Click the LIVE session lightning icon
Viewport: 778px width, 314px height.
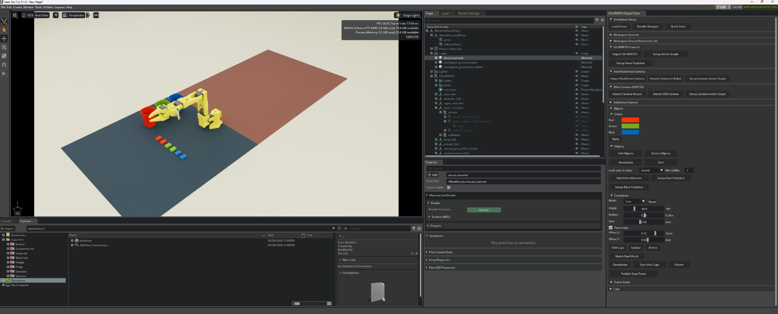(x=718, y=7)
